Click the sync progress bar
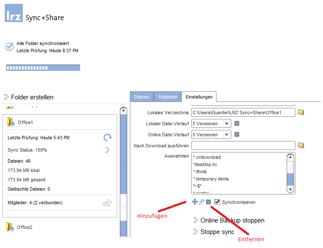This screenshot has height=248, width=323. coord(43,68)
